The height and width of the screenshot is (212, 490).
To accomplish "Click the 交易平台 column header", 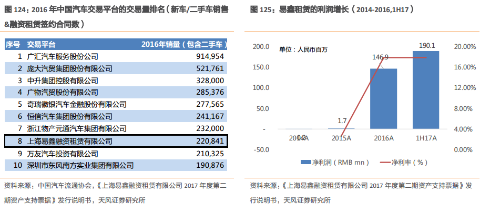I will click(41, 44).
